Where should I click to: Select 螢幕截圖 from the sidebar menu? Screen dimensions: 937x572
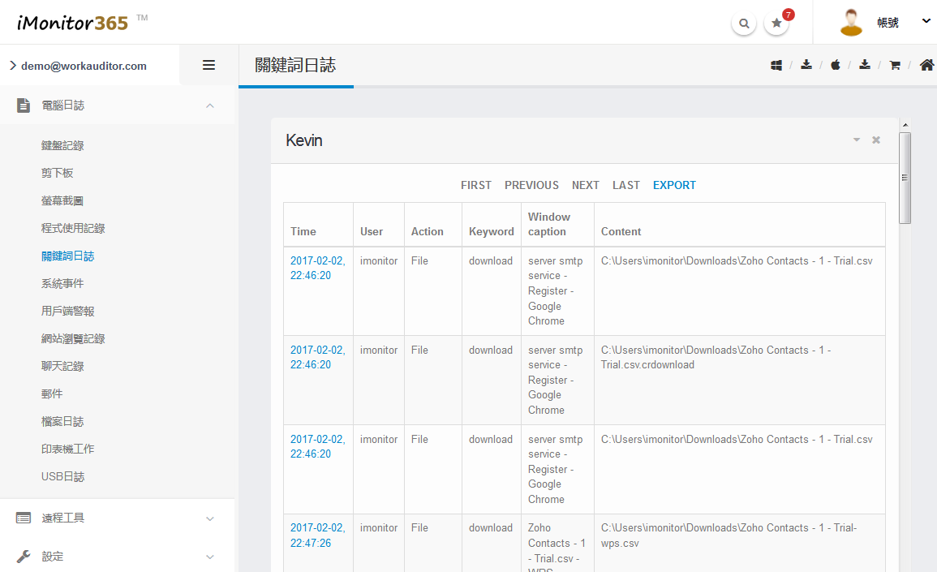[62, 200]
